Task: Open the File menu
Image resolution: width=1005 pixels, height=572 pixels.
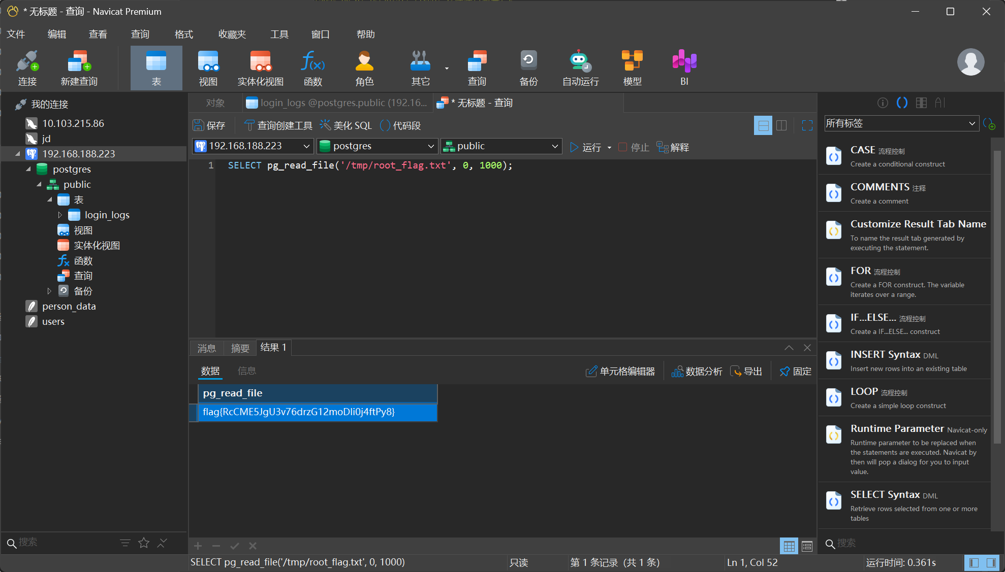Action: coord(16,34)
